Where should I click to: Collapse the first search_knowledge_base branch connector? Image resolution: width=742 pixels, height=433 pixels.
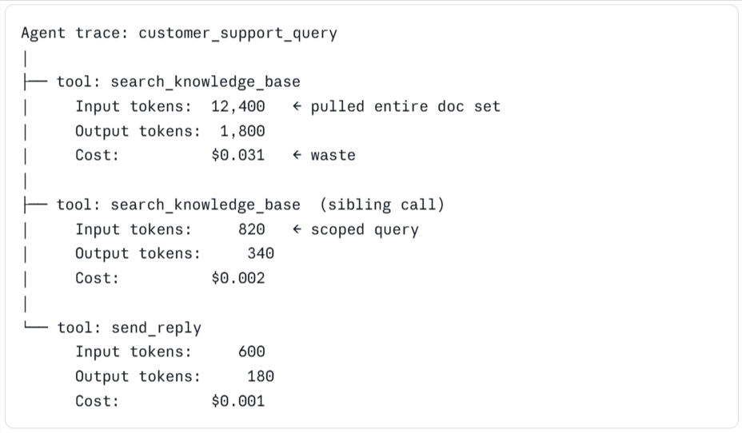pyautogui.click(x=35, y=81)
